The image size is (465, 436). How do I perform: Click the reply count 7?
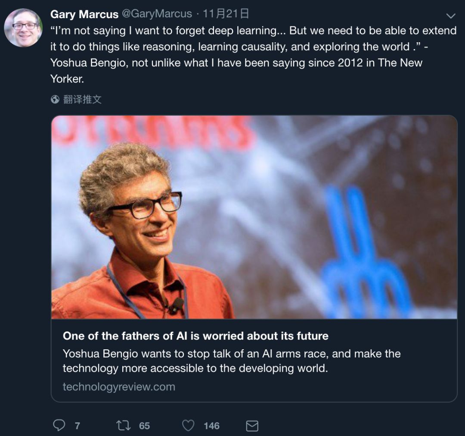(77, 426)
